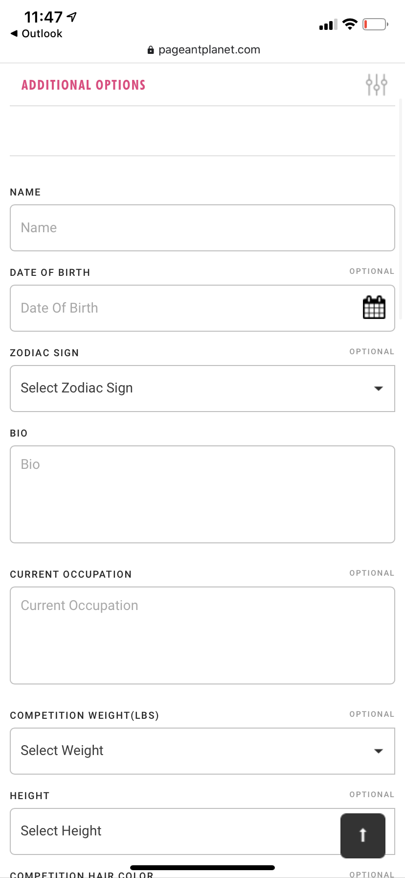
Task: Tap the location arrow beside the time
Action: (x=72, y=17)
